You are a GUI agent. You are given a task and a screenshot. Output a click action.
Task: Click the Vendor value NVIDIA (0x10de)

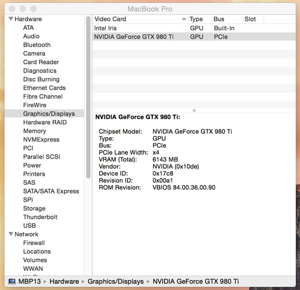[x=176, y=167]
